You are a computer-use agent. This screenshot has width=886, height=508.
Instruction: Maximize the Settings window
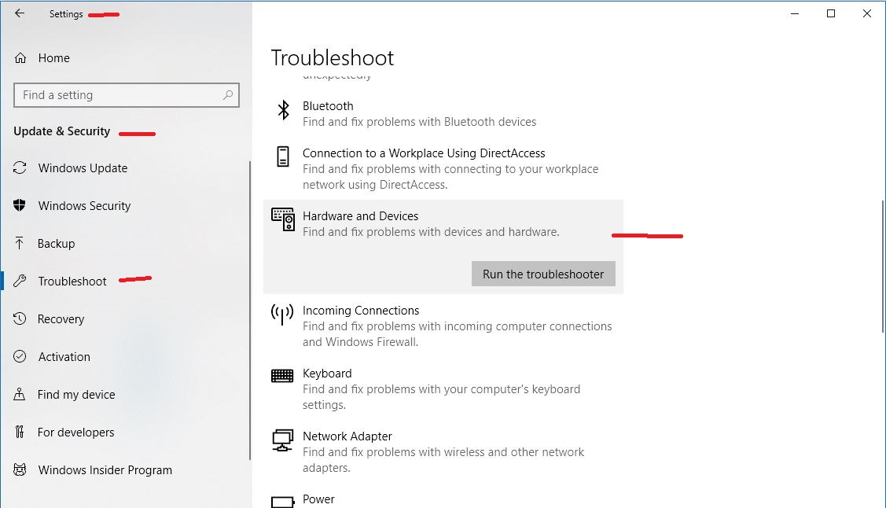[x=831, y=13]
